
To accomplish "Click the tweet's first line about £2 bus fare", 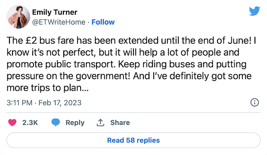I will (131, 40).
